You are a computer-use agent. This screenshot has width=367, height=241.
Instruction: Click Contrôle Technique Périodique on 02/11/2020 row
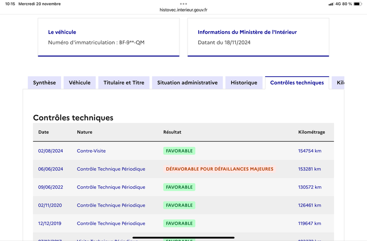click(x=111, y=205)
